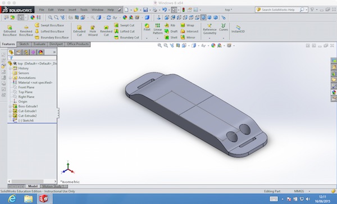This screenshot has height=204, width=337.
Task: Click the feature tree horizontal scrollbar
Action: 32,182
